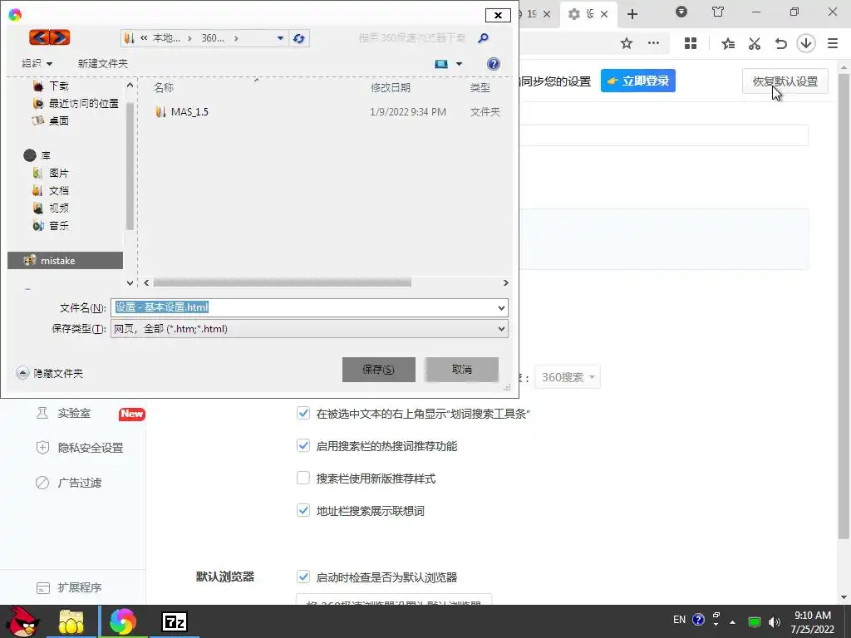Expand the file name history dropdown

(x=501, y=308)
